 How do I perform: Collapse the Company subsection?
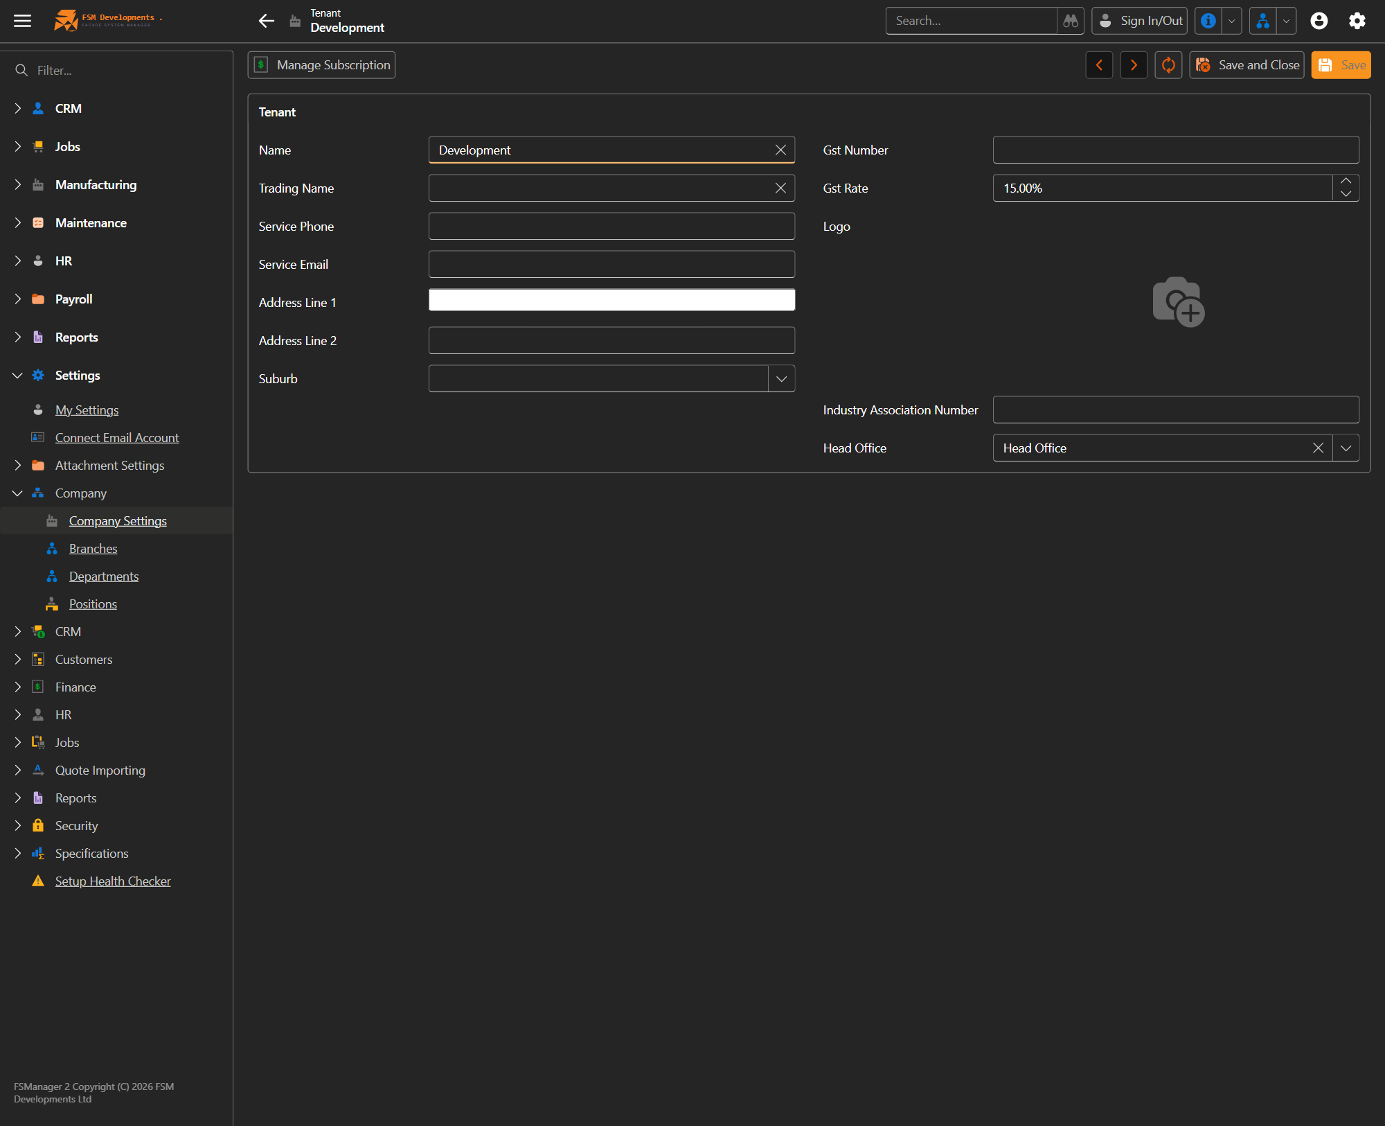click(x=18, y=493)
